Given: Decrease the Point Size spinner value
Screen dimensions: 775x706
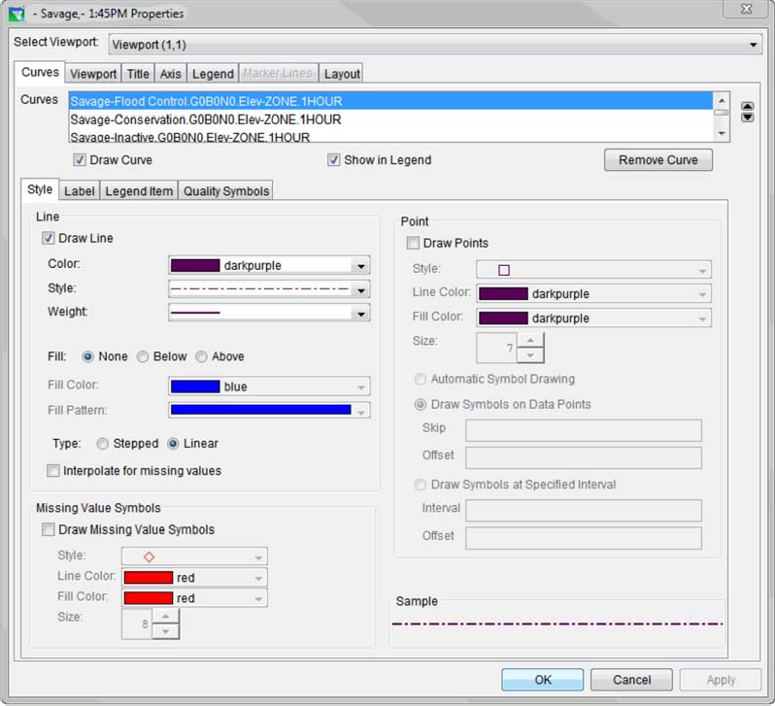Looking at the screenshot, I should click(x=530, y=355).
